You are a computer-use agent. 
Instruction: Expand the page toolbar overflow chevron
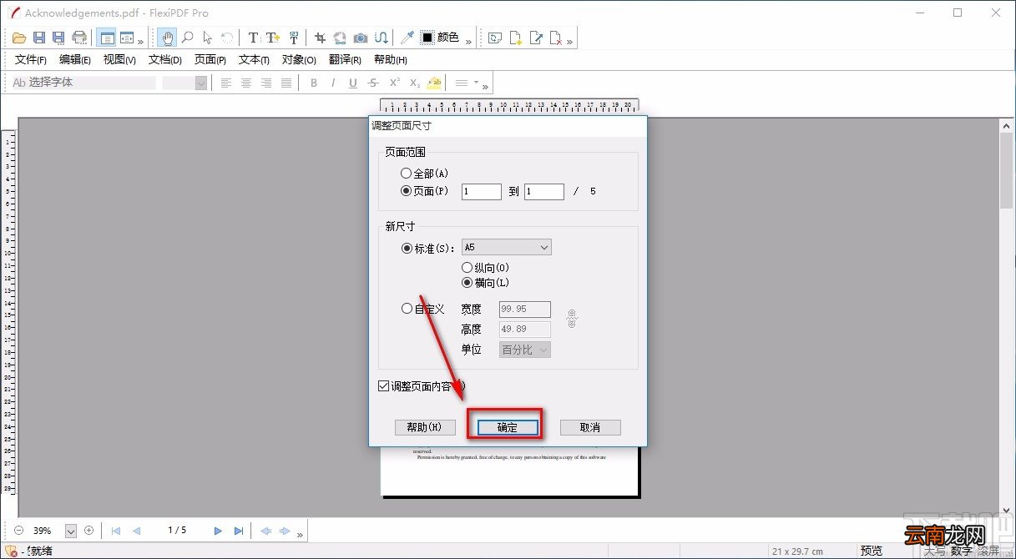[569, 41]
